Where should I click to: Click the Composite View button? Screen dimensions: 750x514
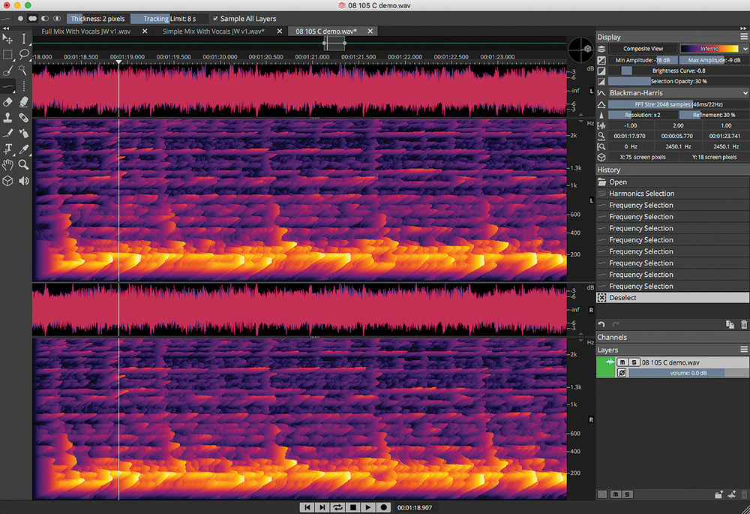[x=643, y=49]
